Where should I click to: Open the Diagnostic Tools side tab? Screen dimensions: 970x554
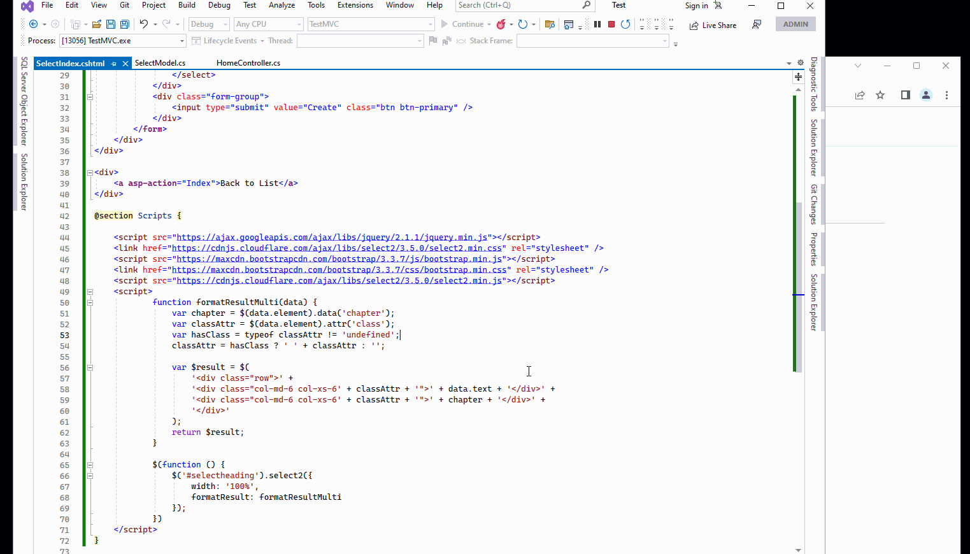pos(813,84)
